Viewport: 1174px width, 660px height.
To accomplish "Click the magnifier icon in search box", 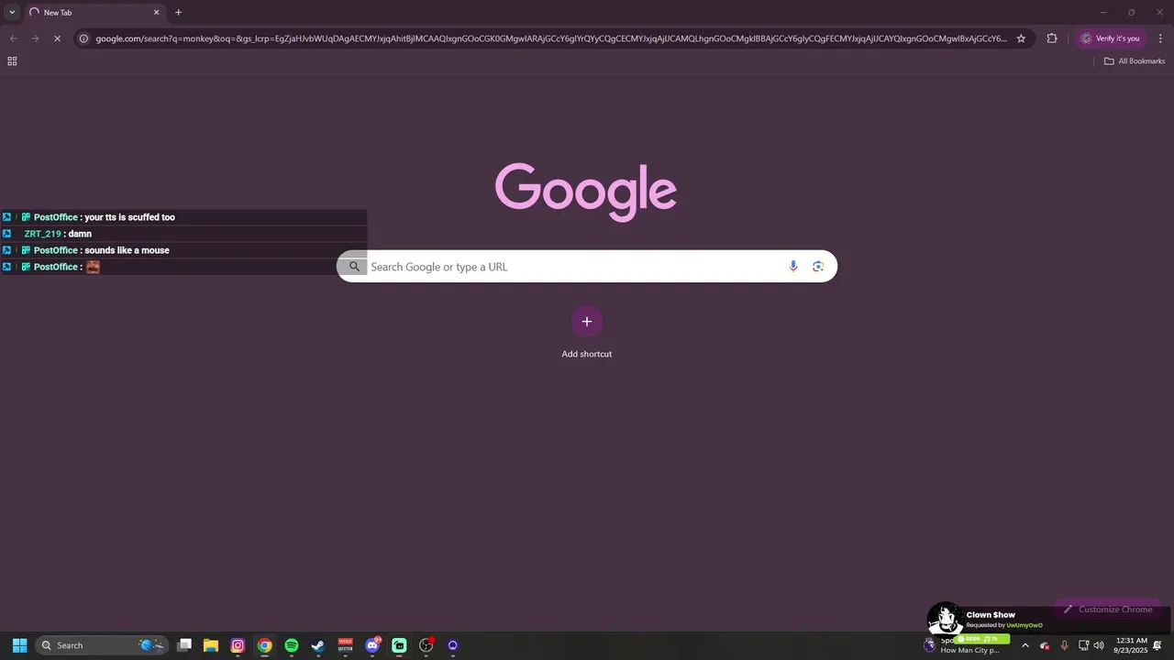I will click(x=354, y=267).
